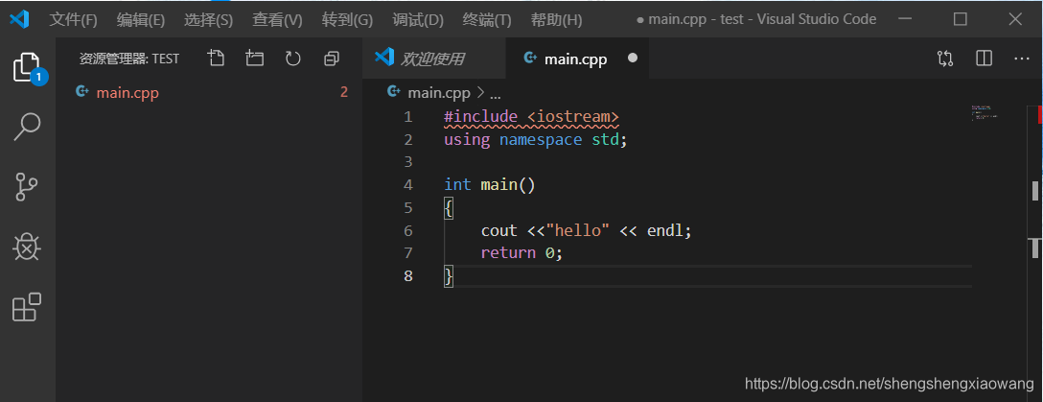The height and width of the screenshot is (402, 1043).
Task: Click the New Folder icon in explorer
Action: pyautogui.click(x=254, y=59)
